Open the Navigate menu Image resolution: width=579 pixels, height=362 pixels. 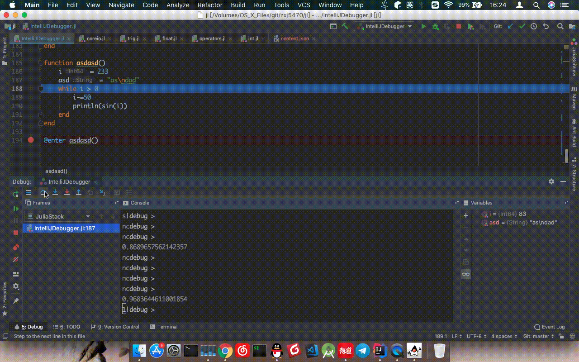(121, 5)
